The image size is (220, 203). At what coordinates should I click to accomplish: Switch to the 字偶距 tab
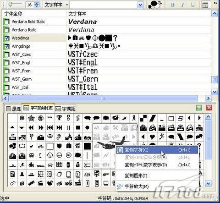pos(66,109)
